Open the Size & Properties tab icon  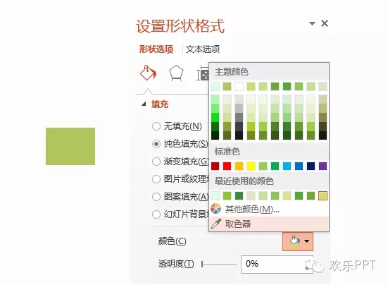[x=203, y=73]
